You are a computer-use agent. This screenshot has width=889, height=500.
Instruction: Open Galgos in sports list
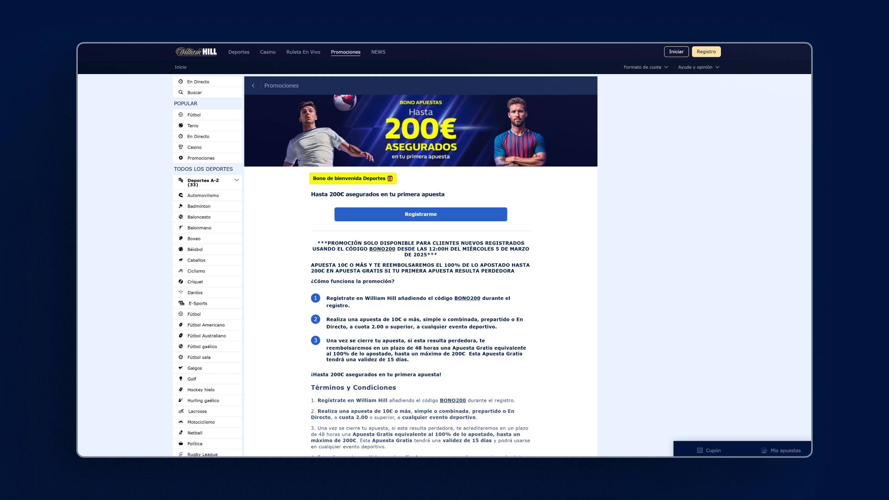pos(207,368)
